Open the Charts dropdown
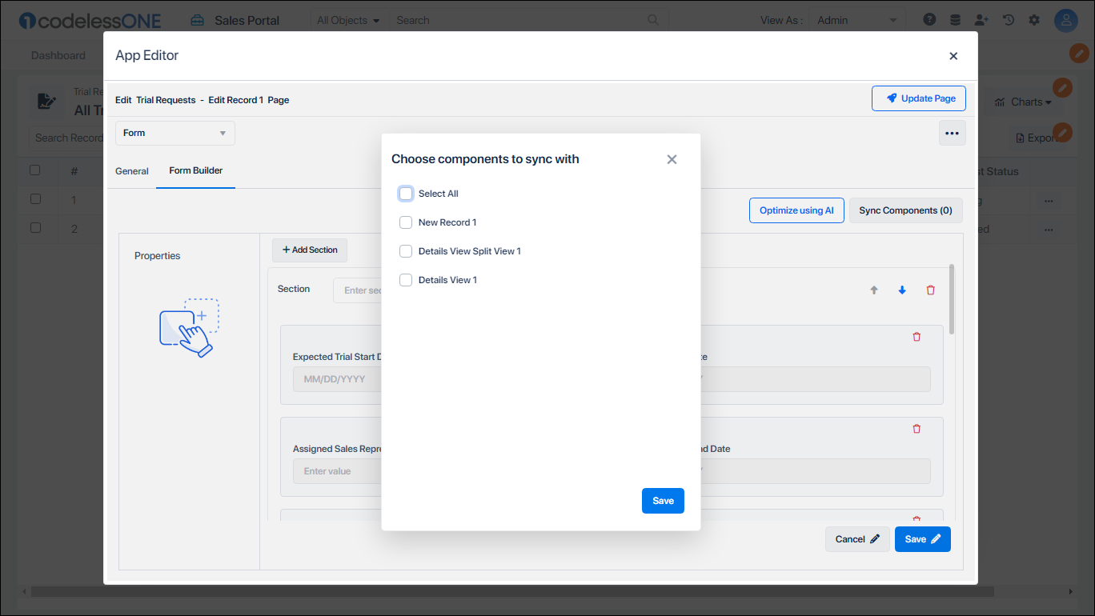 [1023, 102]
